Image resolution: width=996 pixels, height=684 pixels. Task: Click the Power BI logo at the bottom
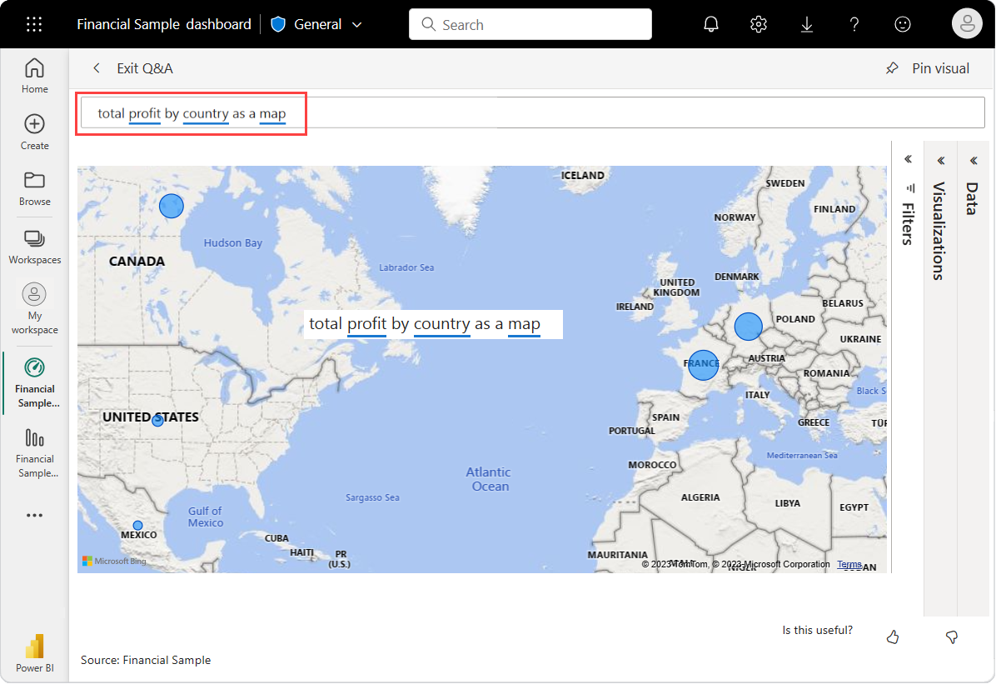pos(34,652)
